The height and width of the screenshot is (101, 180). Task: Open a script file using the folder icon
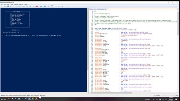tap(5, 6)
